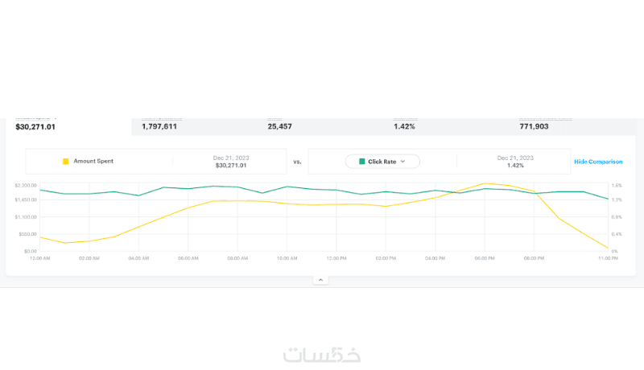Click the 12:00 PM x-axis label
This screenshot has width=644, height=370.
336,258
